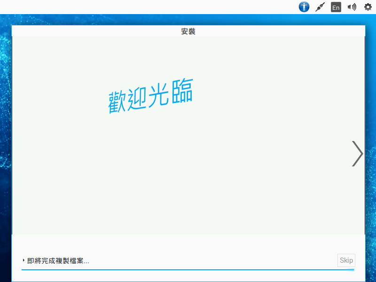
Task: Click the 安裝 window title
Action: tap(188, 31)
